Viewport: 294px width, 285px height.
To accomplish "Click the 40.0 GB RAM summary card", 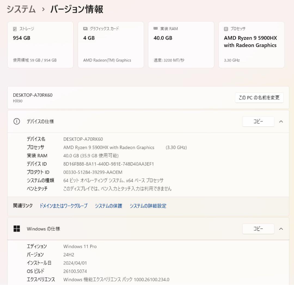I will click(181, 44).
